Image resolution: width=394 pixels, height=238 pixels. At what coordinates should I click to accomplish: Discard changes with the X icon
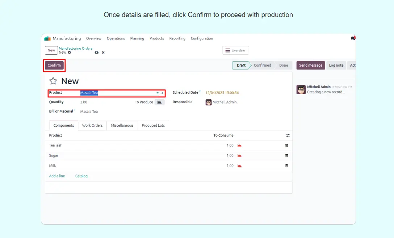click(x=103, y=53)
